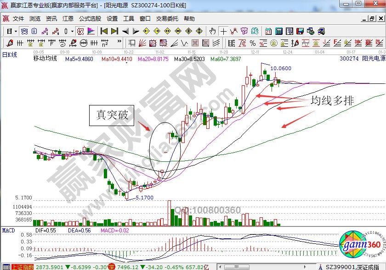Jump to last bar using skip-to-end arrow
The height and width of the screenshot is (270, 386).
114,31
